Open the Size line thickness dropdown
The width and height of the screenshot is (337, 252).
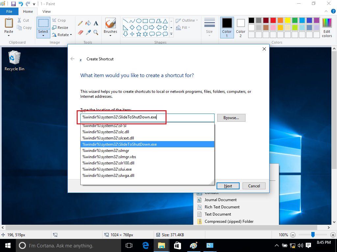point(209,28)
